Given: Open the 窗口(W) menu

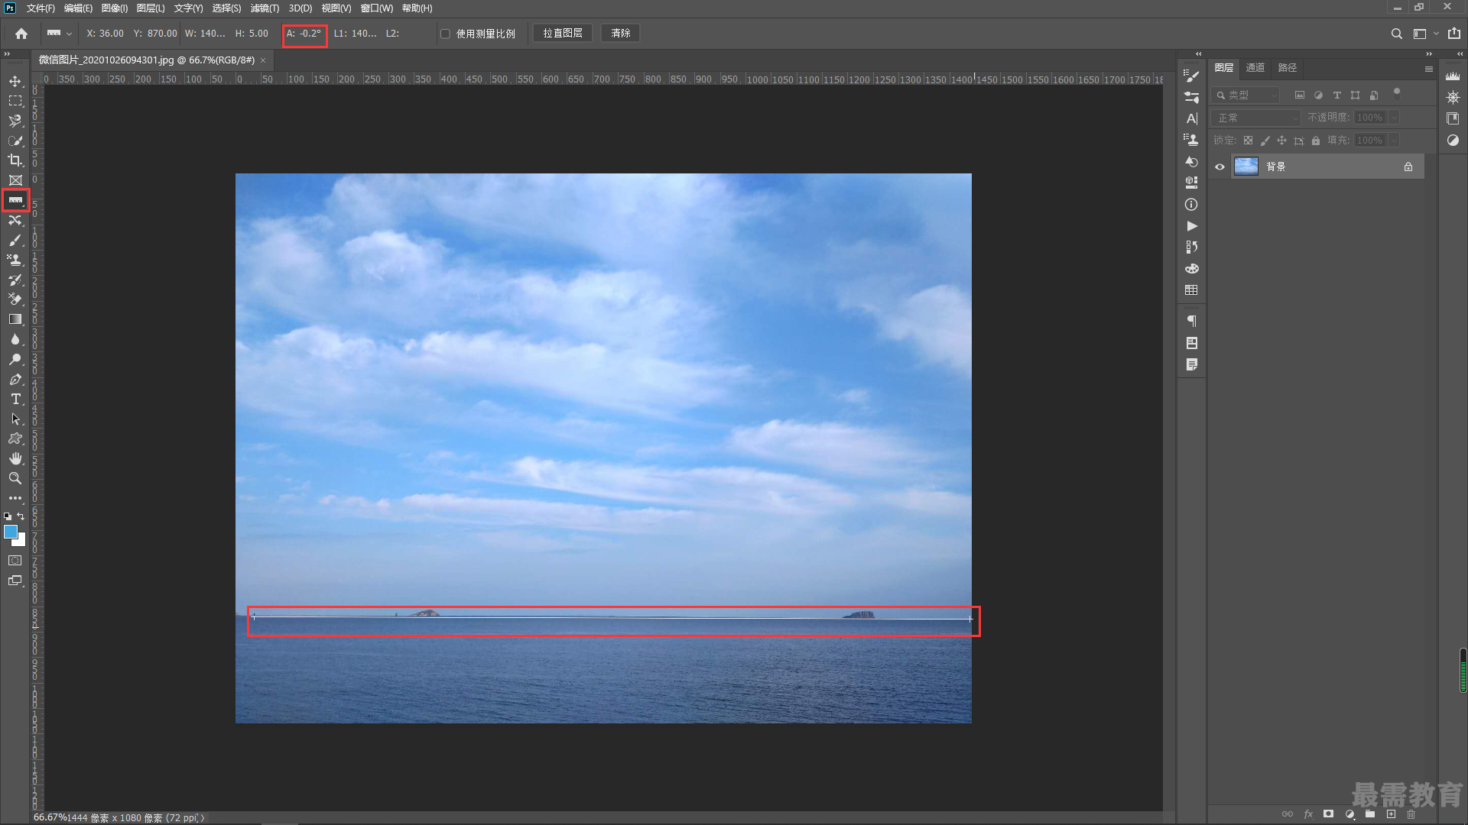Looking at the screenshot, I should point(377,8).
